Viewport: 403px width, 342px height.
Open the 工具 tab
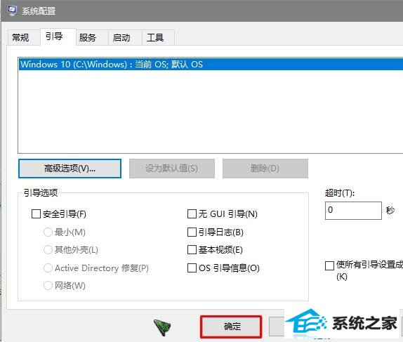(x=158, y=37)
